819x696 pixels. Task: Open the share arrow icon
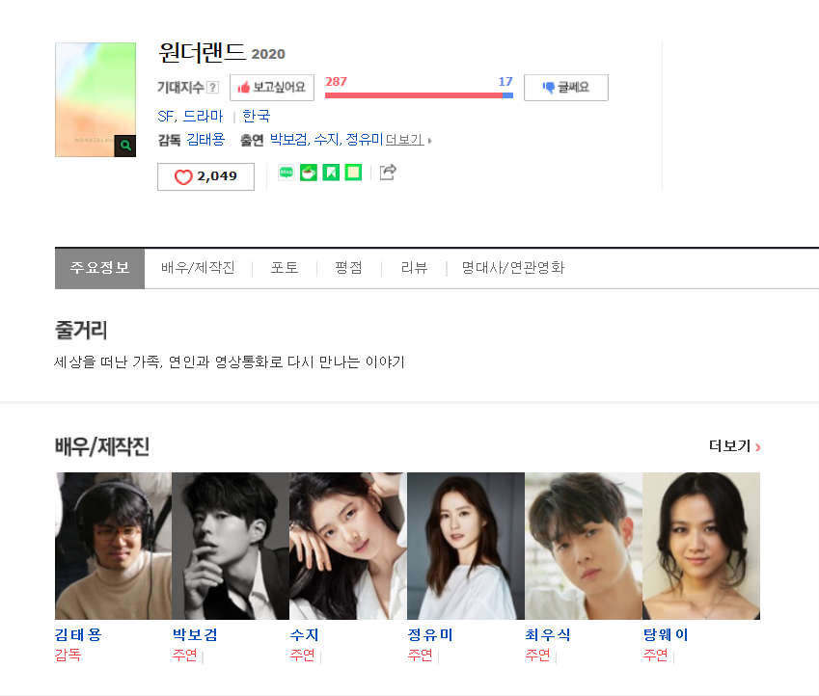388,172
